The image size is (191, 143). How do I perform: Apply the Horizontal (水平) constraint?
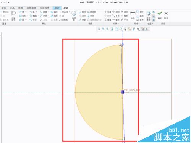pos(108,16)
